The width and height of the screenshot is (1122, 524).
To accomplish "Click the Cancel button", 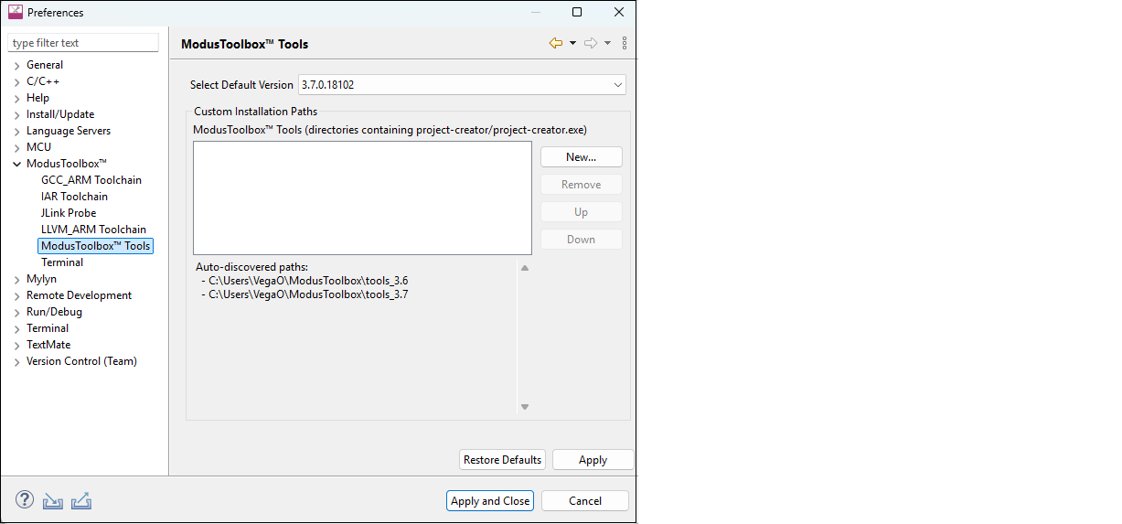I will pos(584,501).
